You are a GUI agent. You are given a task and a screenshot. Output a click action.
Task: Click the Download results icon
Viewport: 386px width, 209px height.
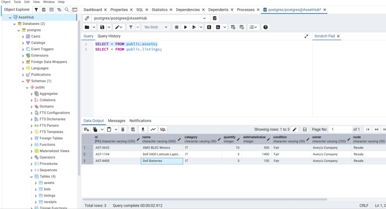tap(143, 129)
